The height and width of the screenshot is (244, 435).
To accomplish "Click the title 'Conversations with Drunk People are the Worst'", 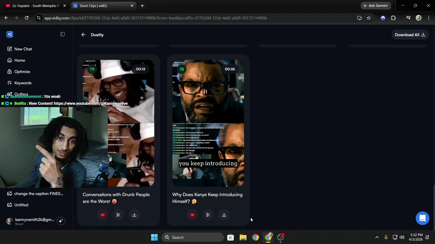I will [116, 198].
